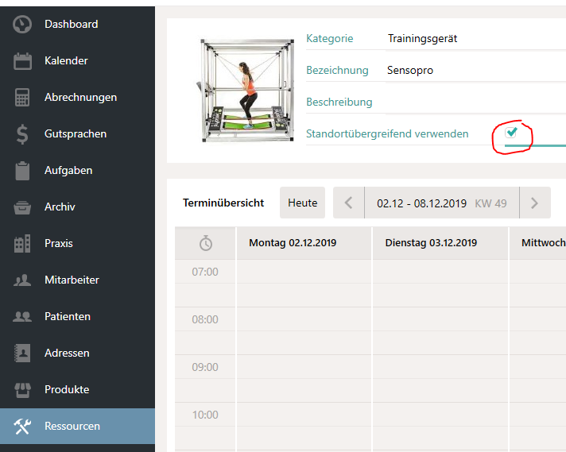This screenshot has width=566, height=452.
Task: Open the date range 02.12 - 08.12.2019 picker
Action: (442, 203)
